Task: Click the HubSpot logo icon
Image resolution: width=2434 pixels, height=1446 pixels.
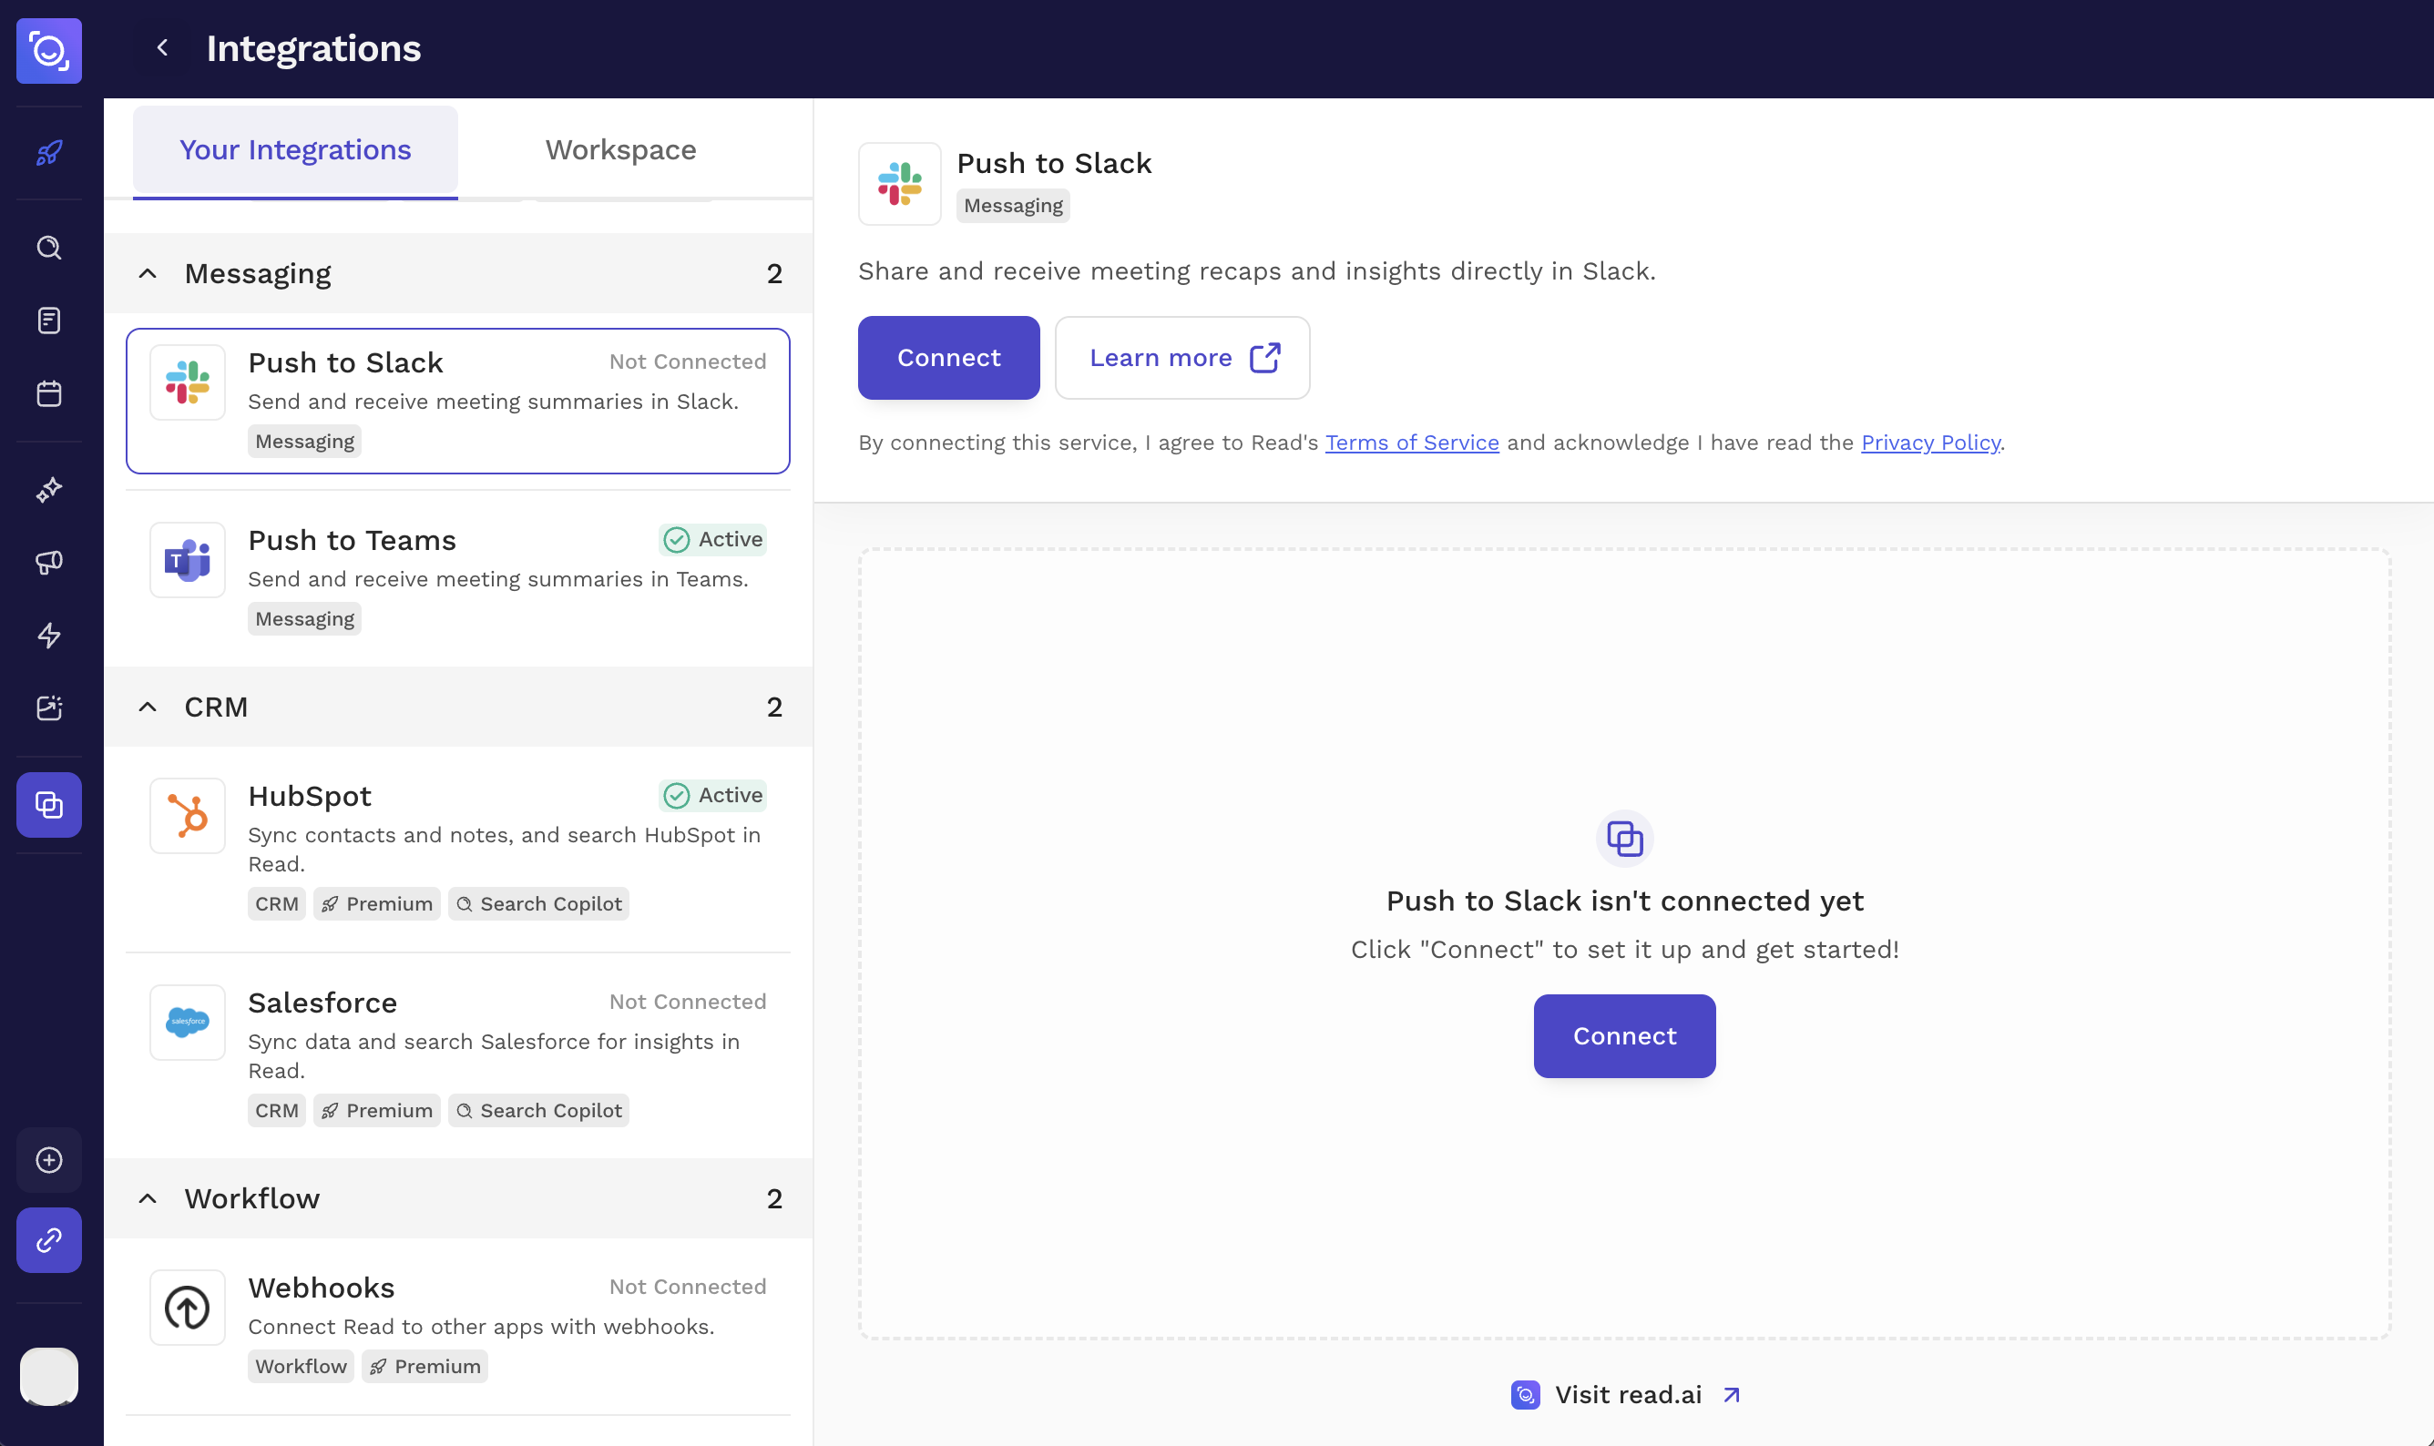Action: (187, 816)
